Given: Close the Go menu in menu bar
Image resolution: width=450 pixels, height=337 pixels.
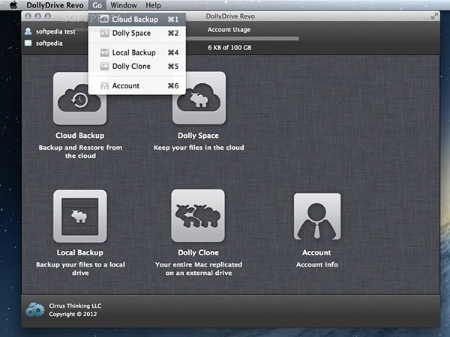Looking at the screenshot, I should pos(97,5).
